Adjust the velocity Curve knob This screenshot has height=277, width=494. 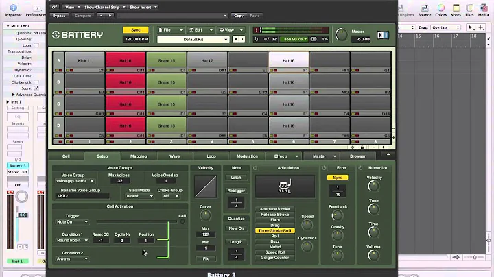pyautogui.click(x=205, y=215)
